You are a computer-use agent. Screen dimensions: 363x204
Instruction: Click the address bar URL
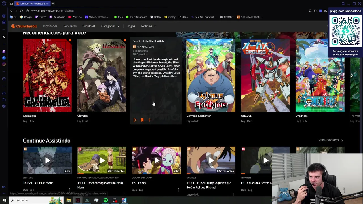coord(53,11)
